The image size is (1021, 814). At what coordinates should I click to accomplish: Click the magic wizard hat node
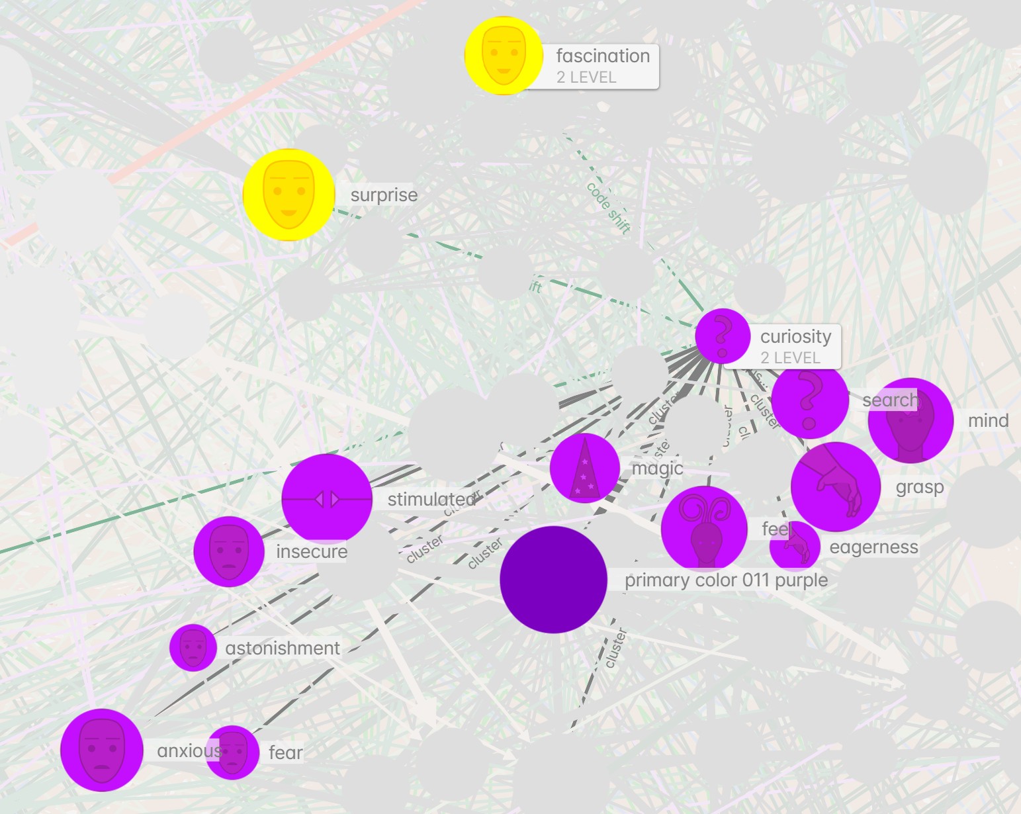tap(584, 468)
